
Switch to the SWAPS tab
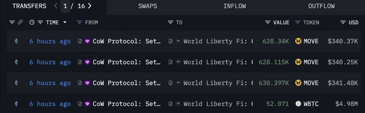147,6
